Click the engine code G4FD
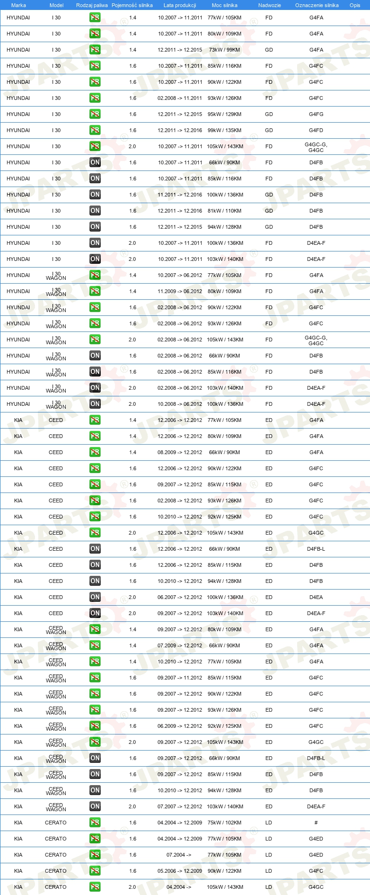370x895 pixels. coord(316,130)
